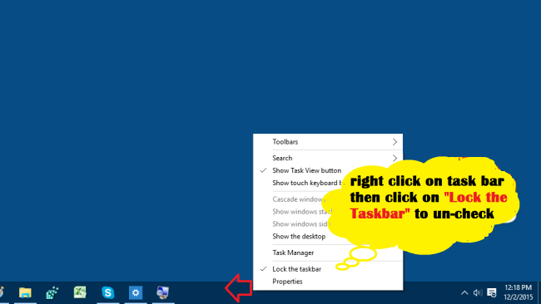
Task: Click the Show desktop sliver at taskbar end
Action: click(539, 292)
